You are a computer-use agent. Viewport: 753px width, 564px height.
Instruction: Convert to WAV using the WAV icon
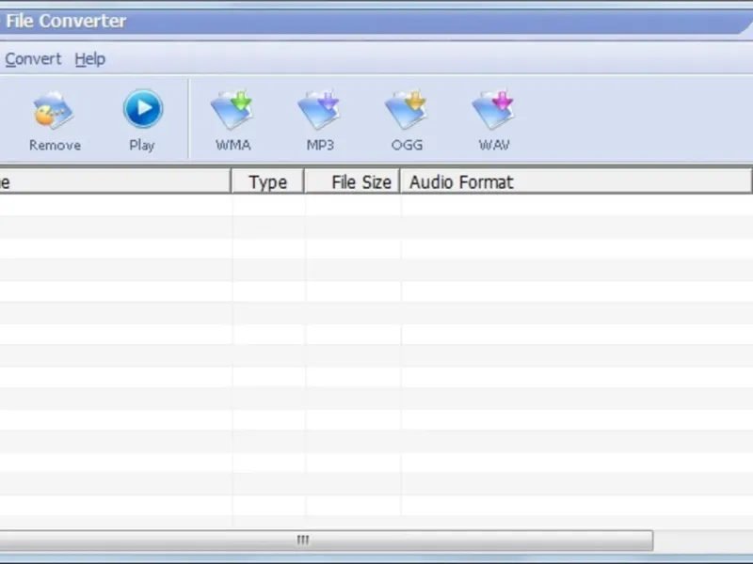click(x=493, y=109)
